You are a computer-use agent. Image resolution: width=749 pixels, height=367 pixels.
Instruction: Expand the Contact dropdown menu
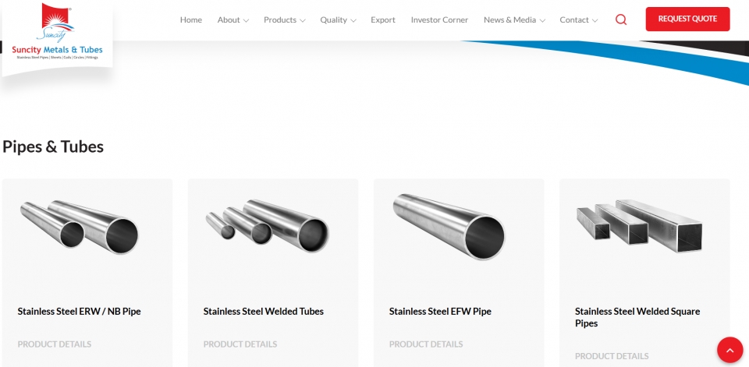click(579, 20)
